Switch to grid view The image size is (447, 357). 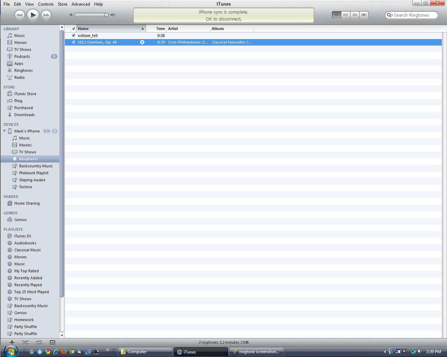[355, 15]
